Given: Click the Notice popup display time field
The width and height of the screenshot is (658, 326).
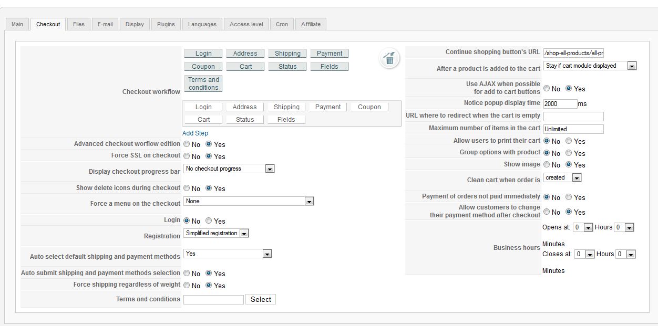Looking at the screenshot, I should 560,104.
